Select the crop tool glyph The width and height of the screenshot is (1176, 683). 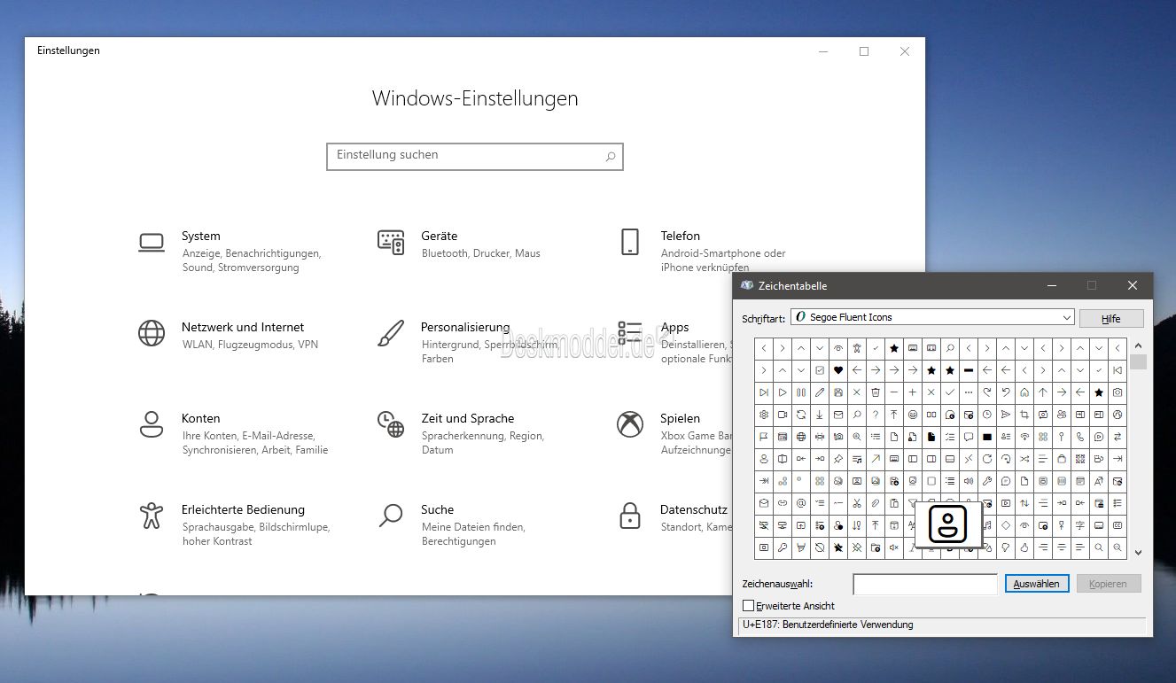point(1024,415)
